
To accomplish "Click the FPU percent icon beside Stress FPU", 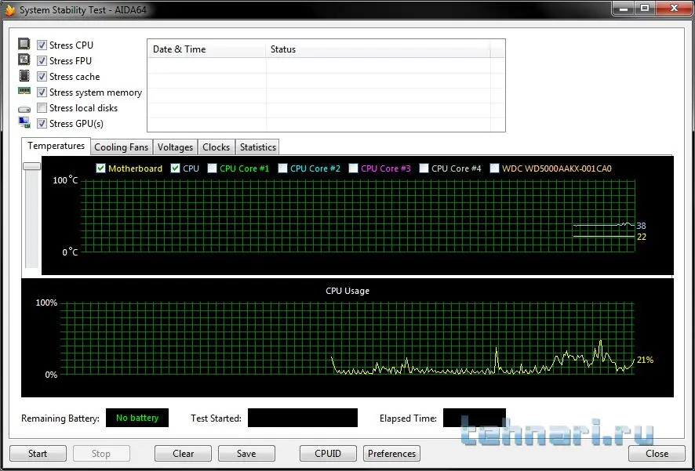I will click(24, 60).
